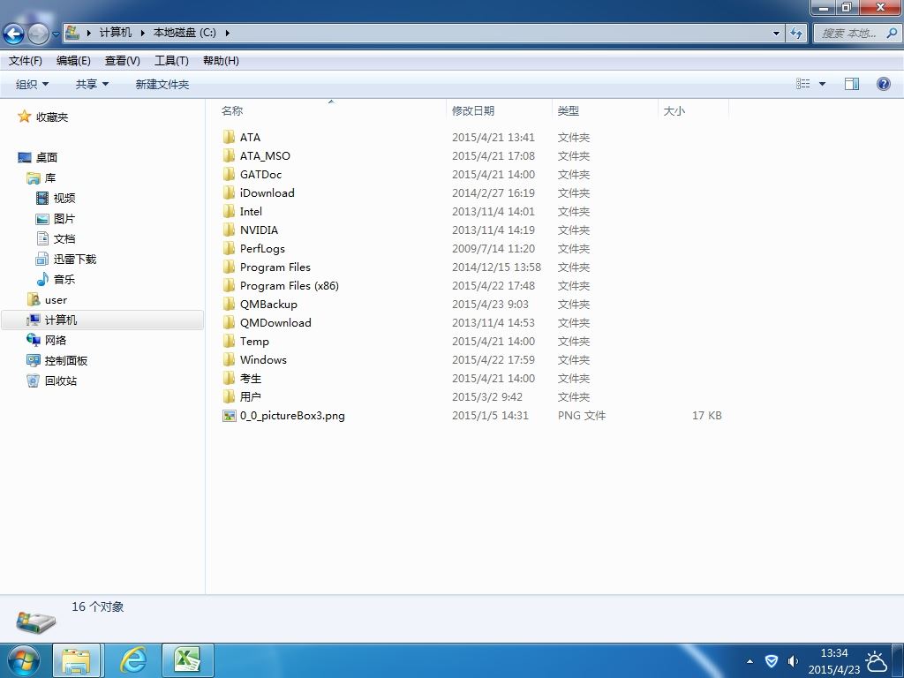Screen dimensions: 904x678
Task: Click the magnifier search icon
Action: (892, 34)
